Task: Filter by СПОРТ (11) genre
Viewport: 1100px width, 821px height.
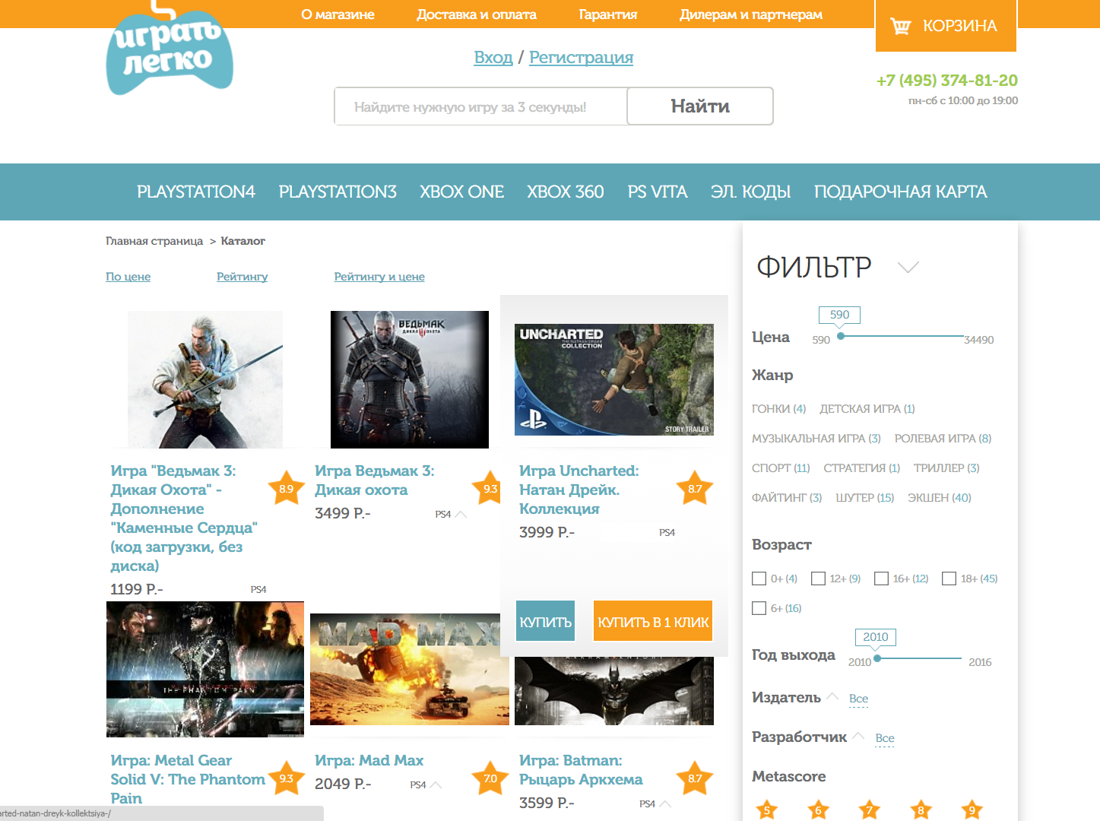Action: [781, 468]
